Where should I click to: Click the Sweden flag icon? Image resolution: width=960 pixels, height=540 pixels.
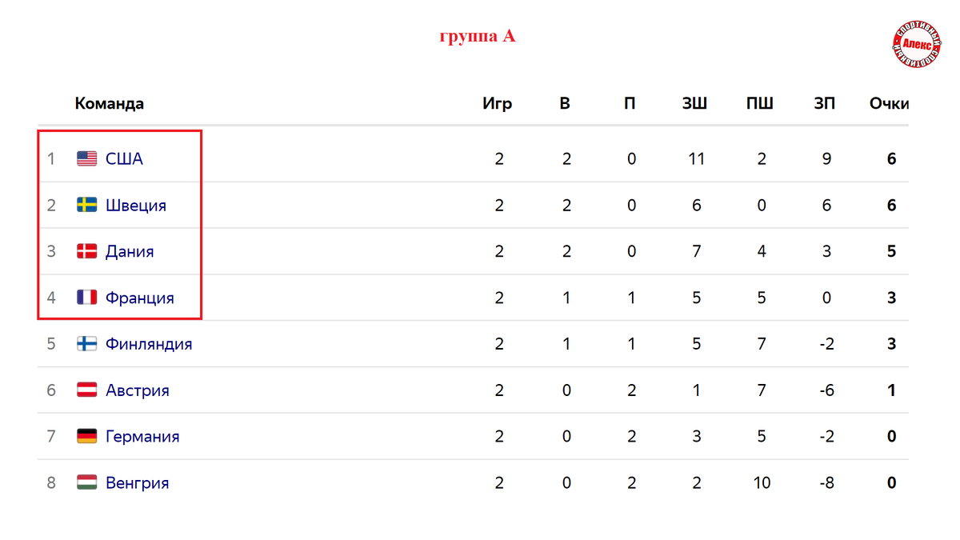click(x=86, y=205)
